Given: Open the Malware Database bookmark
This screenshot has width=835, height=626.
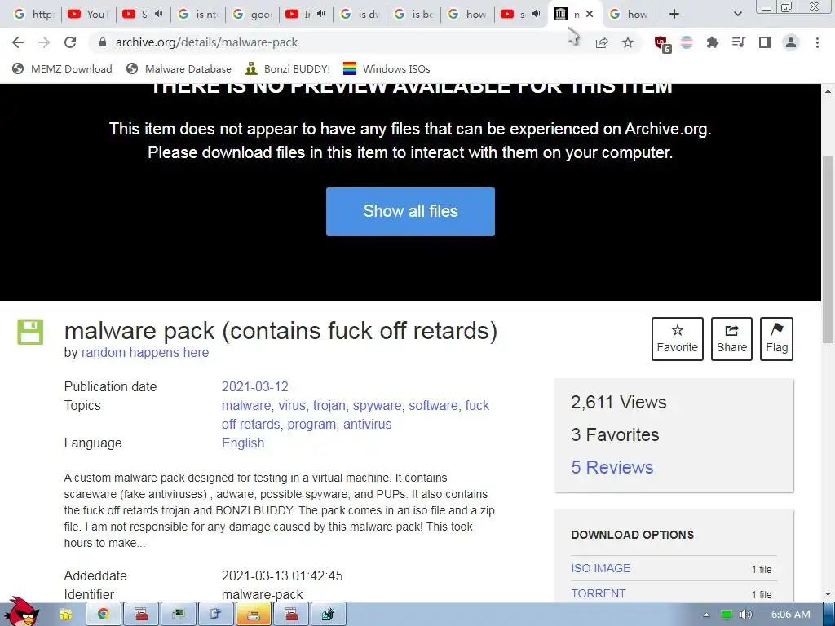Looking at the screenshot, I should [179, 68].
